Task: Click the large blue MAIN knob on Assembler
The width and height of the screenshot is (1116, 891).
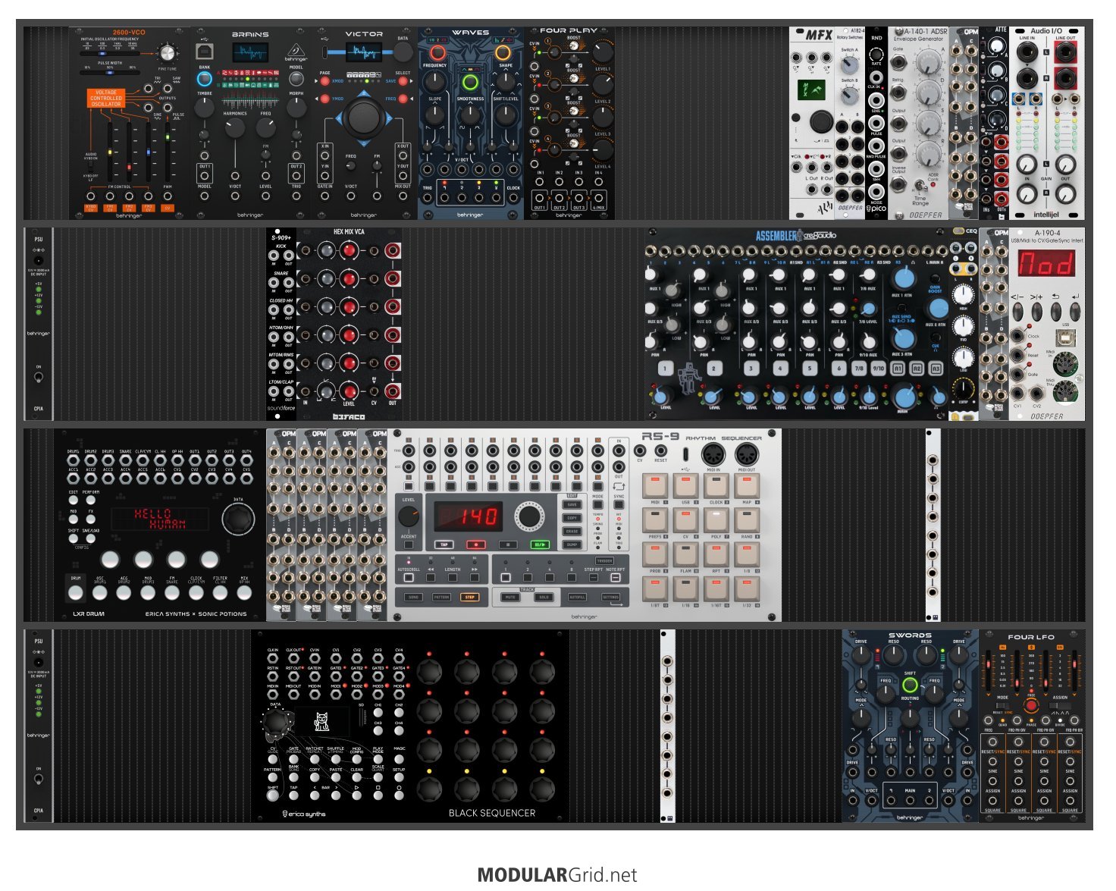Action: pyautogui.click(x=903, y=397)
